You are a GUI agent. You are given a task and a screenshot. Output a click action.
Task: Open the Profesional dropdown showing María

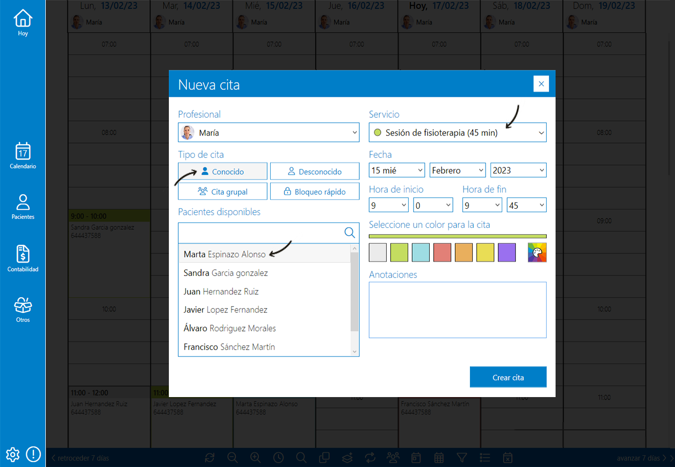[x=269, y=132]
